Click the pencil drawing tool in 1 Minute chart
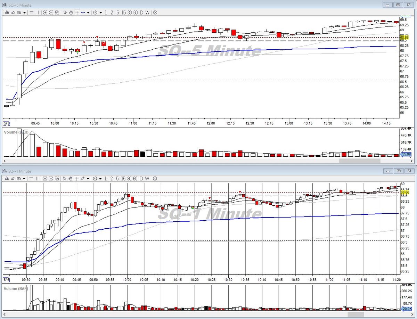The height and width of the screenshot is (319, 417). 82,179
